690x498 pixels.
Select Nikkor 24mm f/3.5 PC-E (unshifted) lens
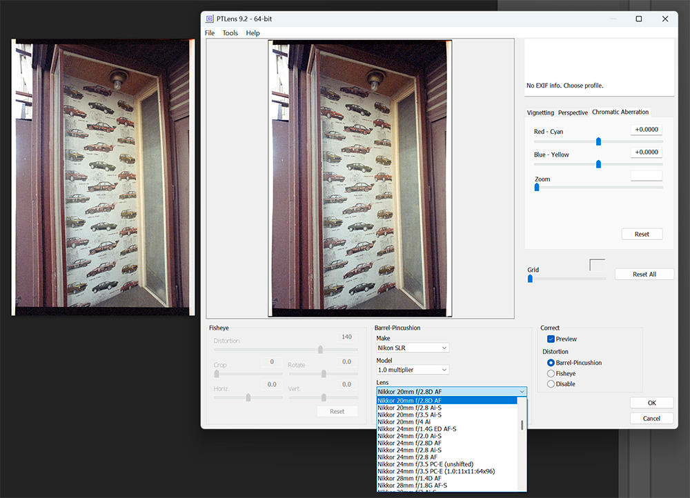coord(446,464)
